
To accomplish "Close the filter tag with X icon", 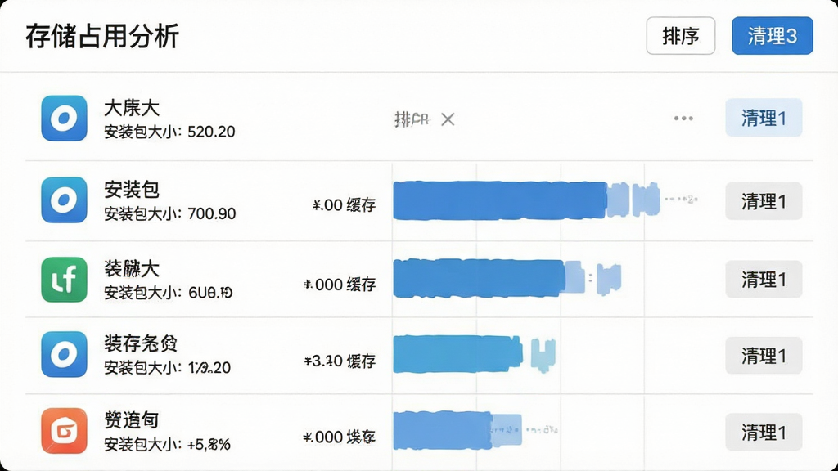I will click(x=448, y=119).
